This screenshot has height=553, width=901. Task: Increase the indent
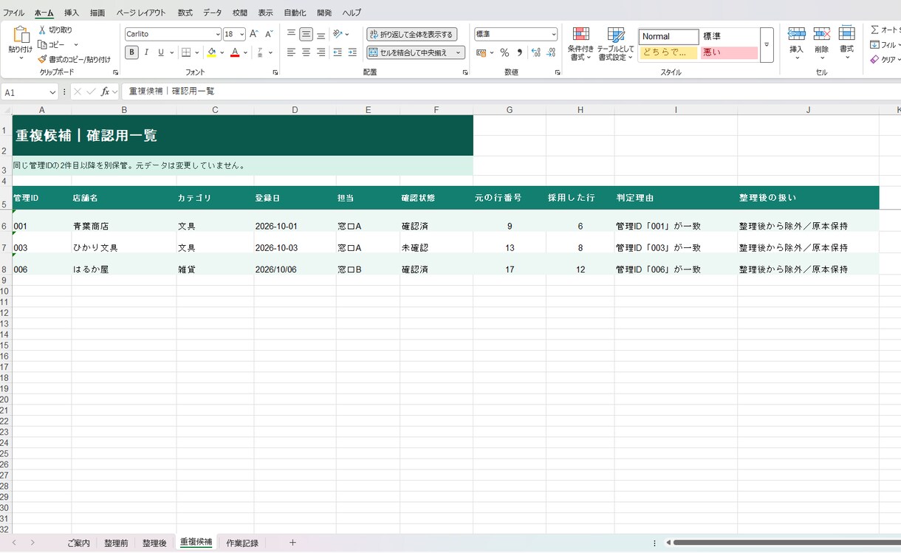pyautogui.click(x=352, y=52)
